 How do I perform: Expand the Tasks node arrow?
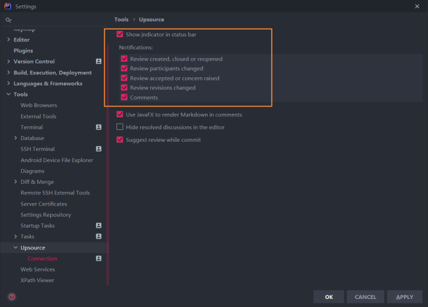pos(15,236)
